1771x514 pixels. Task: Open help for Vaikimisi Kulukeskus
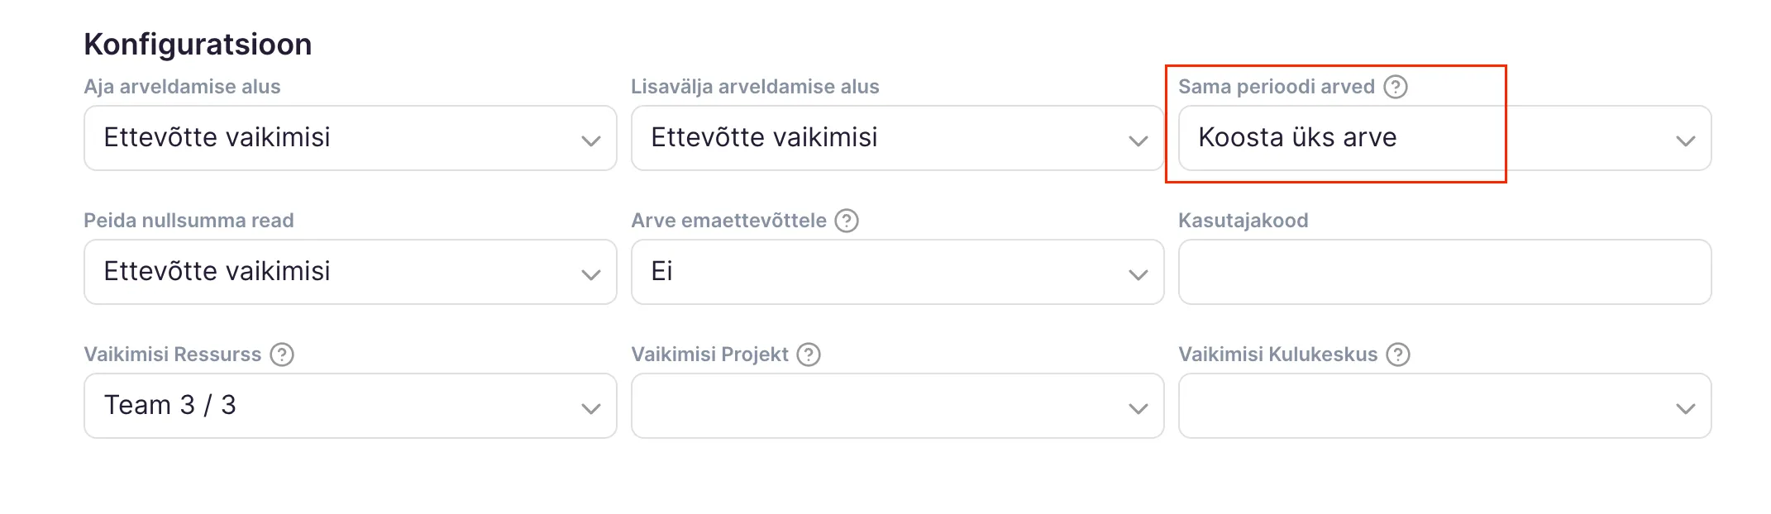click(1398, 355)
